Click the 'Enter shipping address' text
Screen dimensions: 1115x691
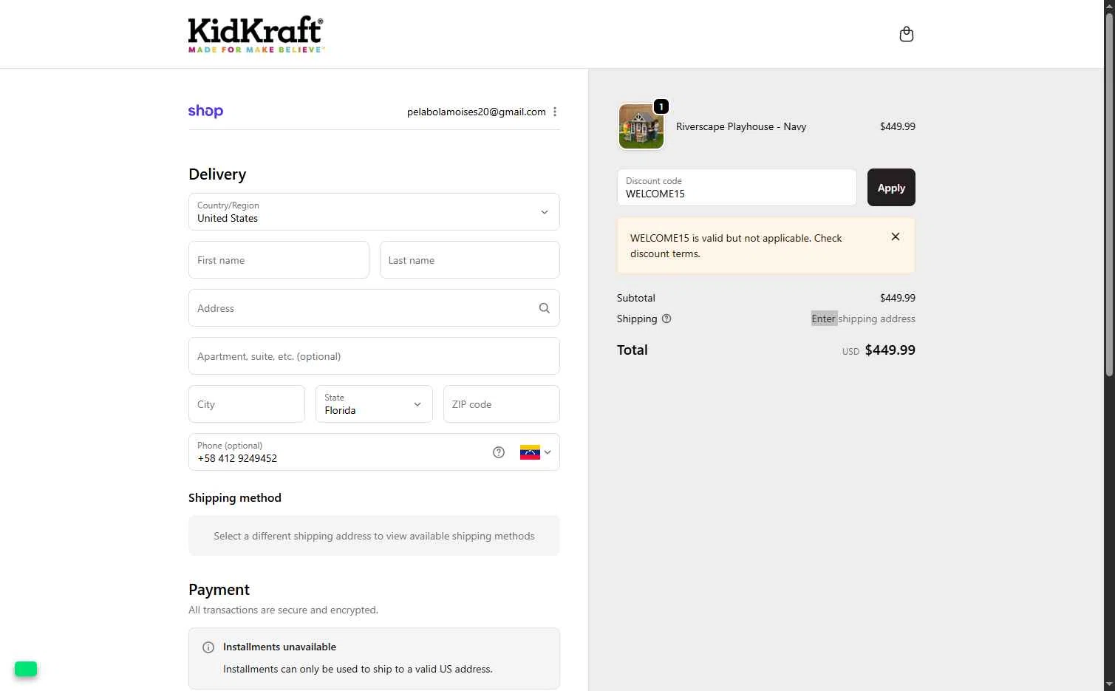[863, 319]
